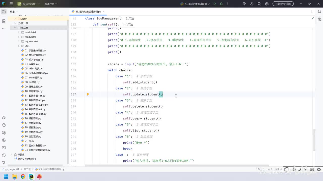This screenshot has width=323, height=181.
Task: Toggle the Structure tool window
Action: click(x=4, y=21)
